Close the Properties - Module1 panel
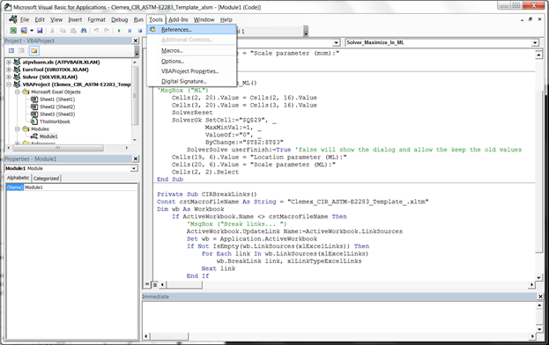The width and height of the screenshot is (549, 345). [x=136, y=158]
